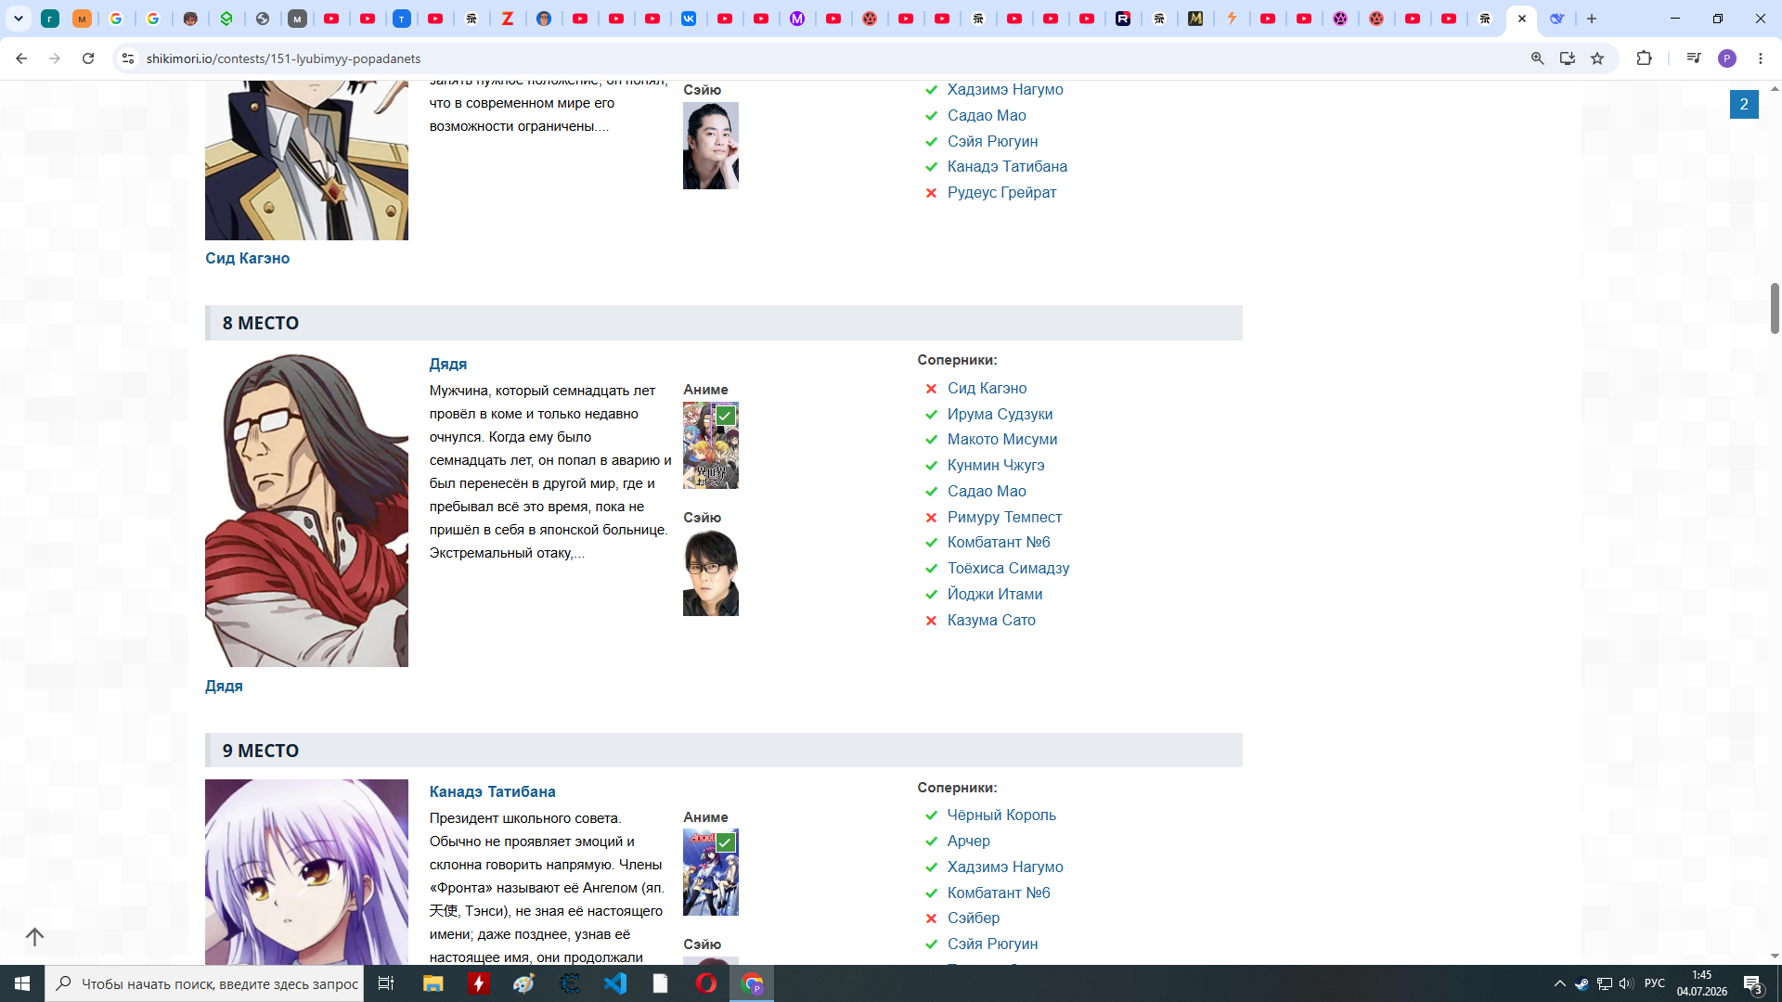Click the browser forward arrow
Image resolution: width=1782 pixels, height=1002 pixels.
(x=55, y=58)
